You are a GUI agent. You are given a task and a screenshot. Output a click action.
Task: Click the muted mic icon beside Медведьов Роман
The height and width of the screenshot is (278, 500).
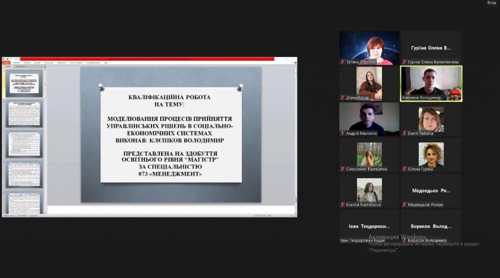tap(404, 205)
